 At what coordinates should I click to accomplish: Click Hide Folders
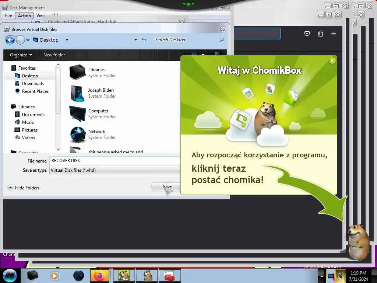(x=27, y=188)
